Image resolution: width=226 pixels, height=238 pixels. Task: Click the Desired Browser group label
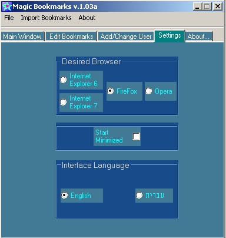(91, 61)
